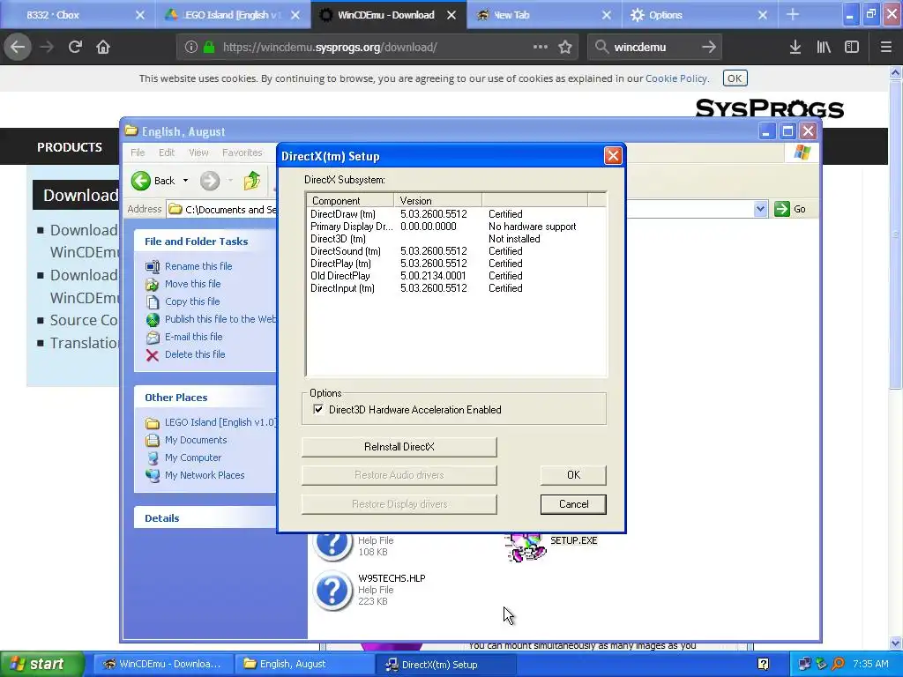Click the E-mail this file task
The height and width of the screenshot is (677, 903).
(193, 337)
